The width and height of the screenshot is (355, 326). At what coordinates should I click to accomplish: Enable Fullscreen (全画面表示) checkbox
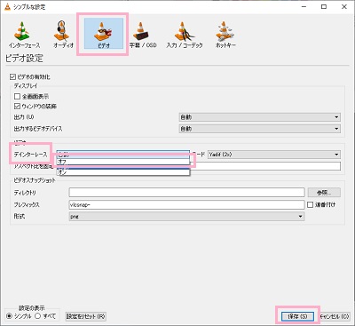[17, 96]
